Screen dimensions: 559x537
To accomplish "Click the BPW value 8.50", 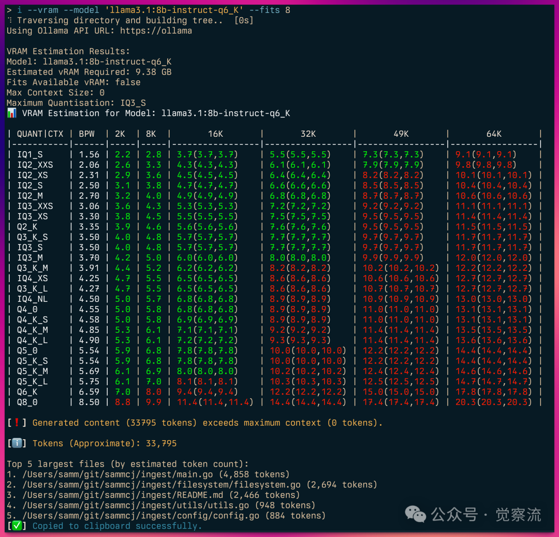I will [x=89, y=402].
